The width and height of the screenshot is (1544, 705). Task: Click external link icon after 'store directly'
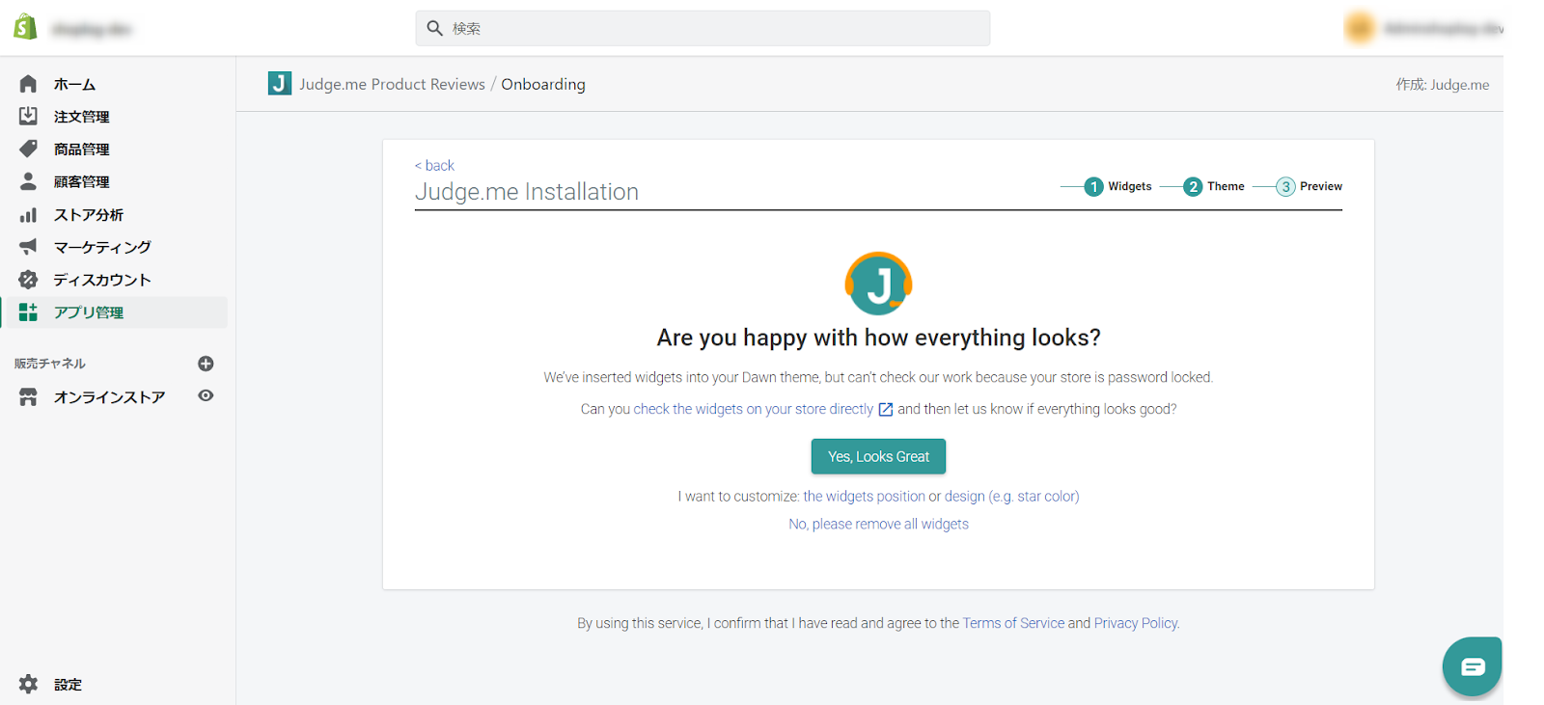[885, 409]
